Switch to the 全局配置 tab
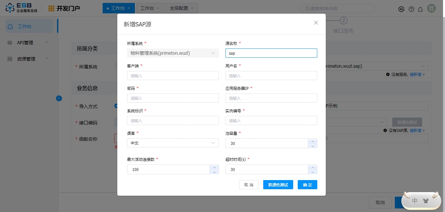 click(x=179, y=8)
